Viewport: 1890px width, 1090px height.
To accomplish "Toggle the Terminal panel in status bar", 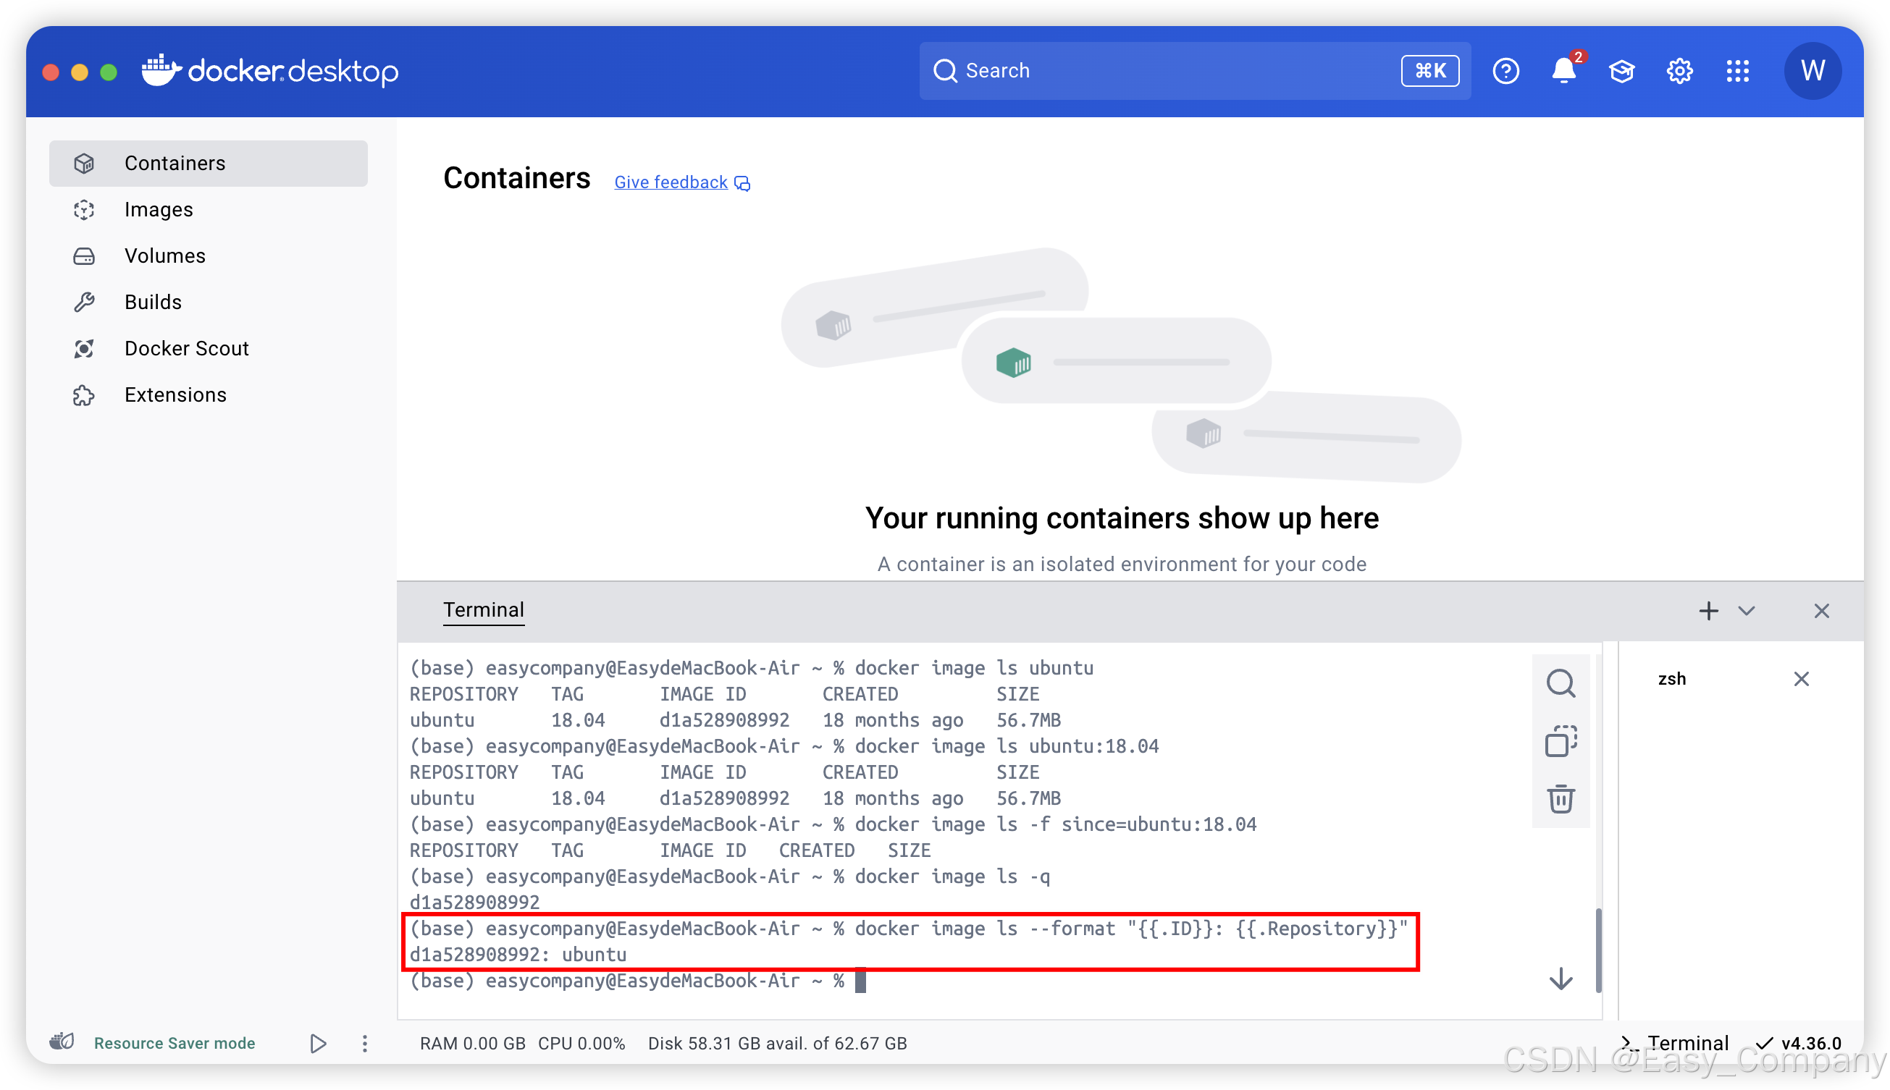I will point(1674,1043).
